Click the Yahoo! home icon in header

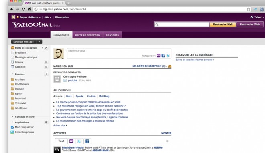click(x=251, y=17)
